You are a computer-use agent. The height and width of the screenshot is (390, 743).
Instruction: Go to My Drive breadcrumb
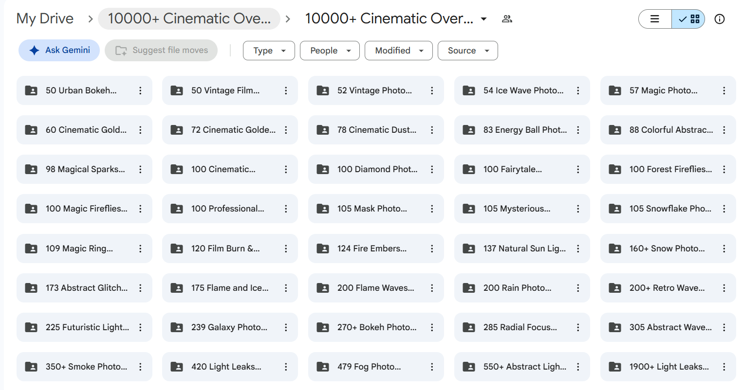tap(45, 18)
